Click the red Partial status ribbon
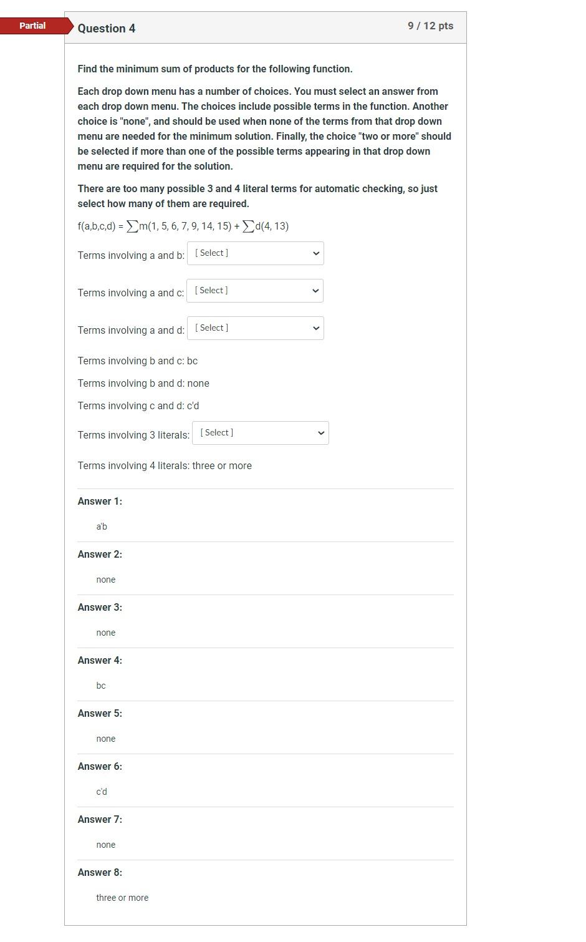This screenshot has width=586, height=942. pyautogui.click(x=32, y=26)
